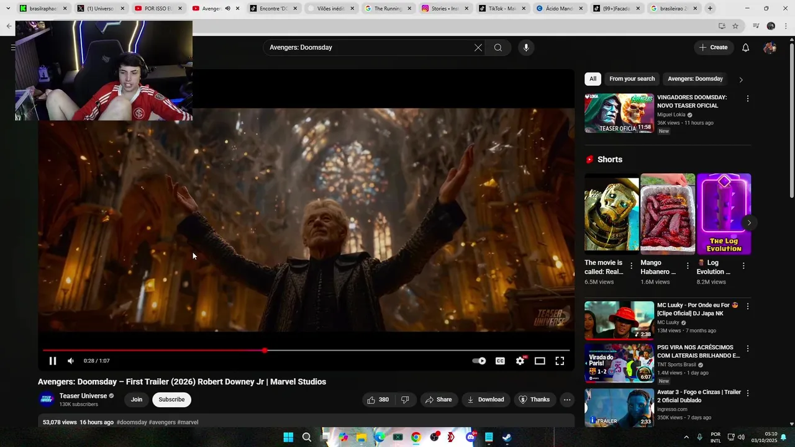This screenshot has height=447, width=795.
Task: Toggle closed captions (CC) on the video
Action: 500,361
